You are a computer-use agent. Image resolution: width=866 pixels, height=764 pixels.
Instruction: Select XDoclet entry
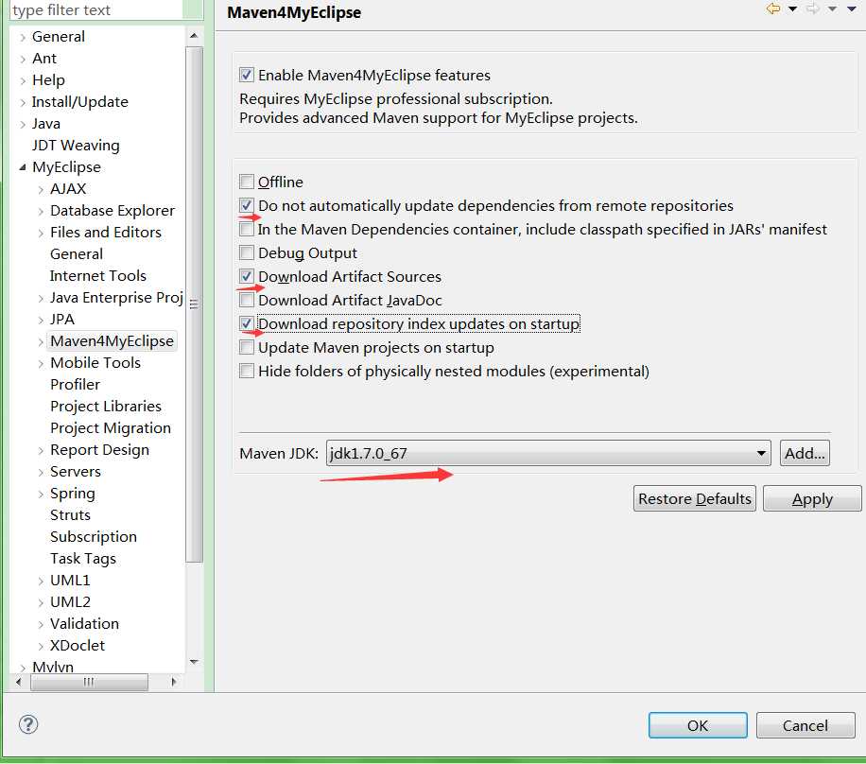coord(78,645)
